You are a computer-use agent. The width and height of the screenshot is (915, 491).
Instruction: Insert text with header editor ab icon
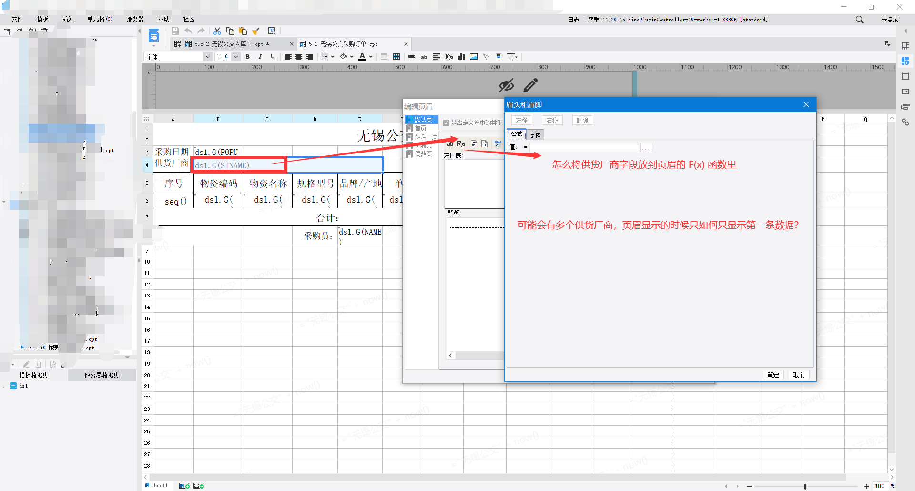[450, 144]
